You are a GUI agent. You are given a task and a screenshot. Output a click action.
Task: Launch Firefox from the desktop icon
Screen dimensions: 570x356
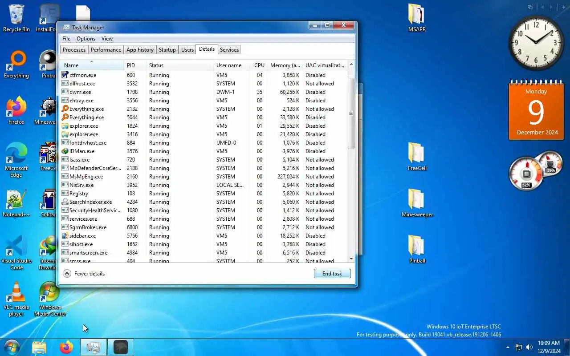click(16, 111)
